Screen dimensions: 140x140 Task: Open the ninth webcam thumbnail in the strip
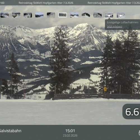(x=97, y=15)
